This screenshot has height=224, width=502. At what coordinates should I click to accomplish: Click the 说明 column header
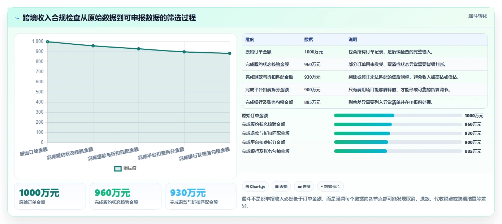352,40
